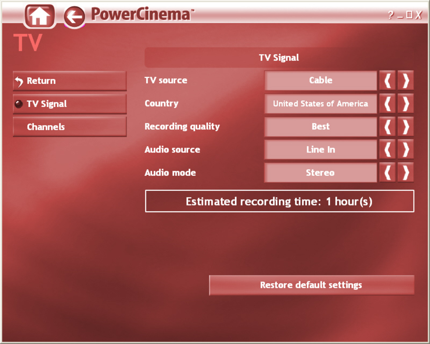Open the TV Signal menu item
The width and height of the screenshot is (430, 344).
(70, 104)
